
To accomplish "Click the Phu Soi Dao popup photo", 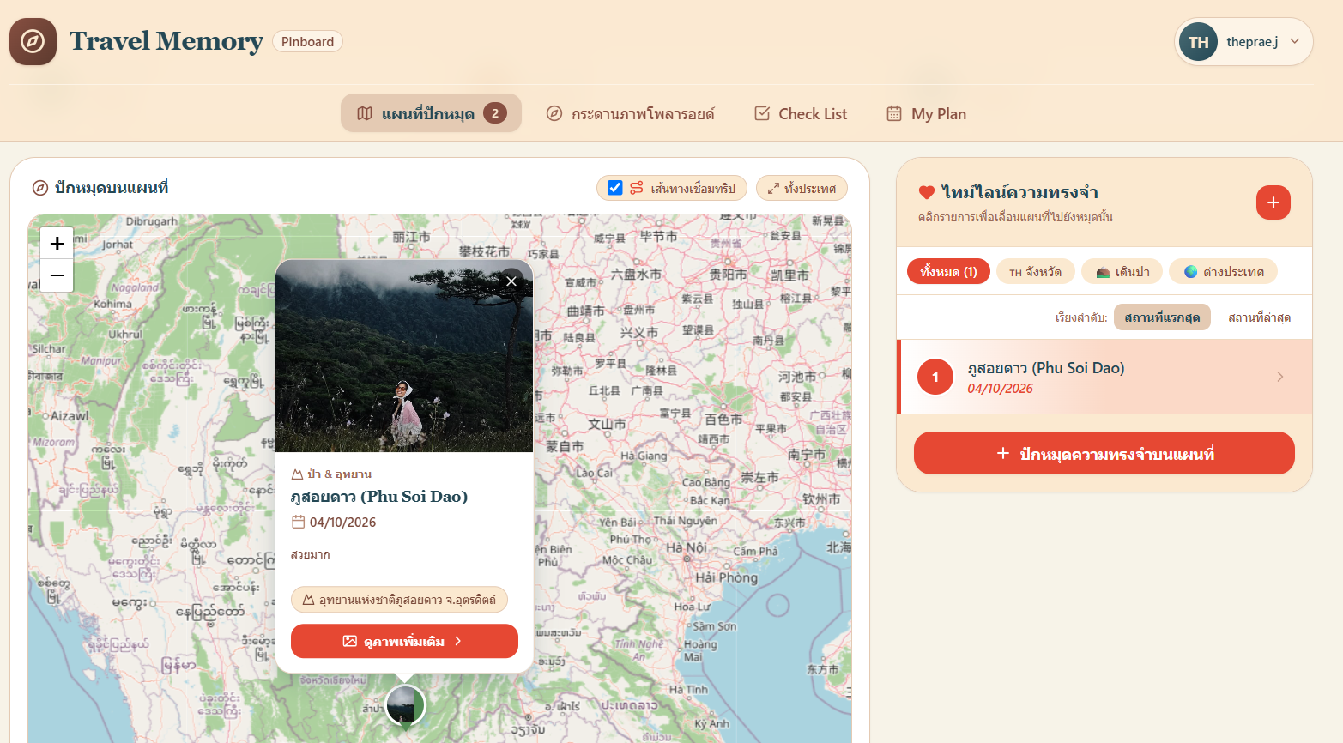I will pos(404,356).
